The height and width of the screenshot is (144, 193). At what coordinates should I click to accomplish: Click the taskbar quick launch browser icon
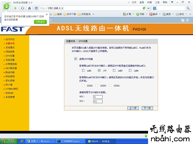pos(22,141)
